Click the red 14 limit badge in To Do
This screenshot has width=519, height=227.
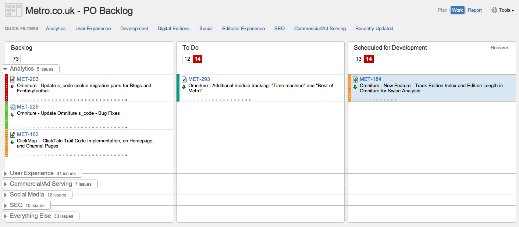tap(198, 59)
